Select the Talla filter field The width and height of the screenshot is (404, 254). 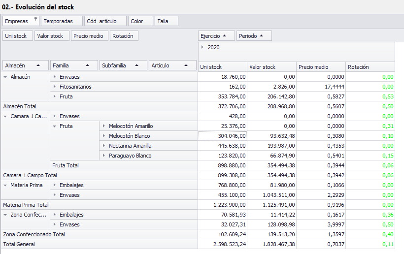(x=166, y=21)
